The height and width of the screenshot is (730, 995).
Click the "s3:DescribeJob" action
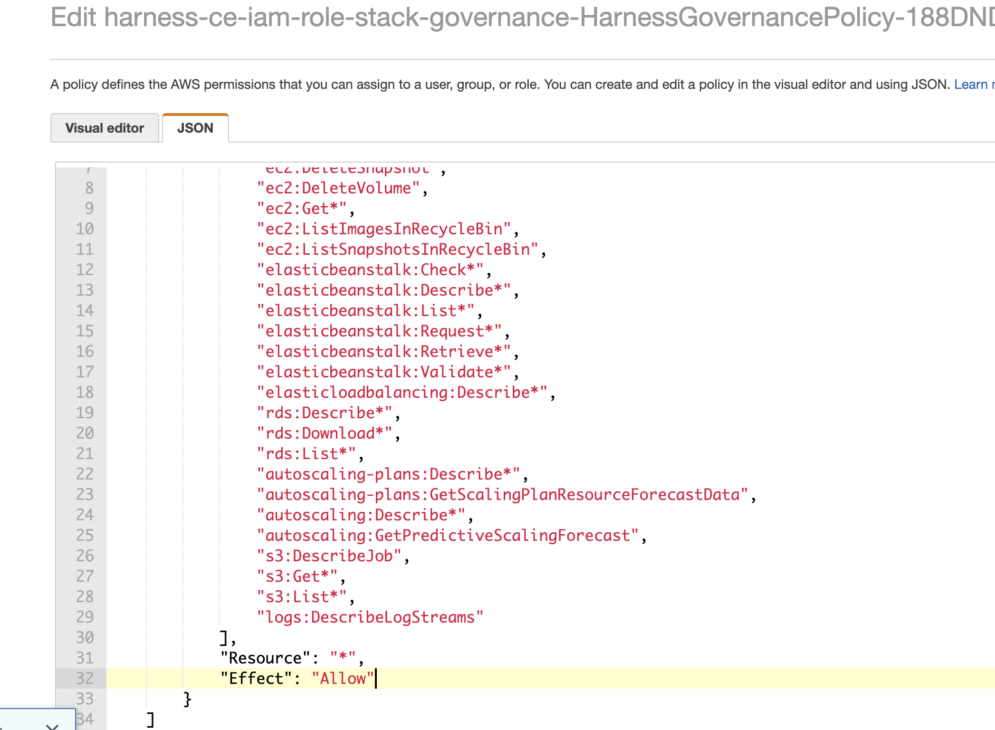pyautogui.click(x=329, y=556)
